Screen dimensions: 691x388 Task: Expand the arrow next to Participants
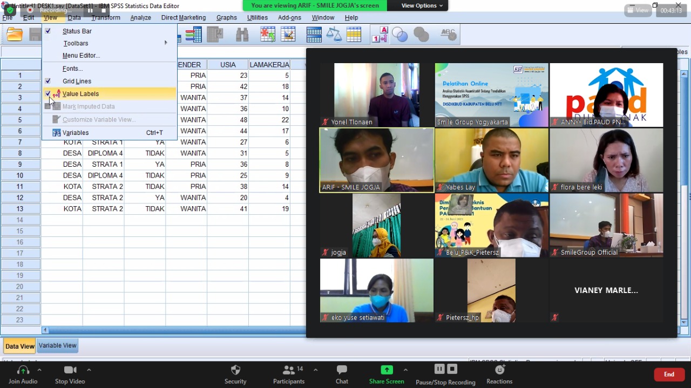pyautogui.click(x=315, y=370)
